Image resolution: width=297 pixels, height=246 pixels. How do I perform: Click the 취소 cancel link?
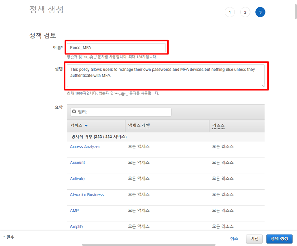pyautogui.click(x=234, y=239)
